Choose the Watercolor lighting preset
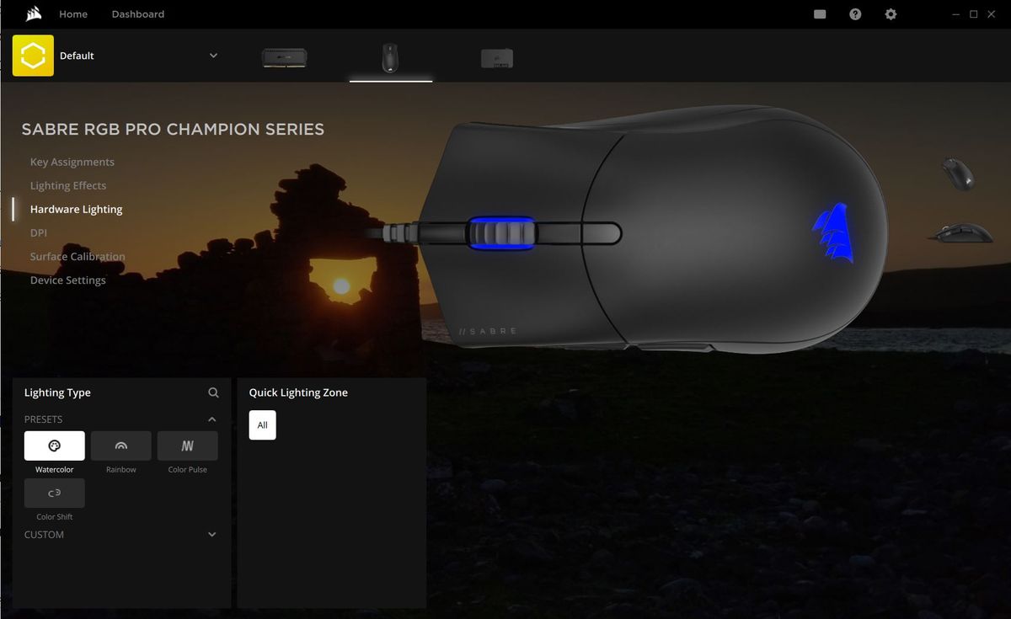 (x=55, y=446)
